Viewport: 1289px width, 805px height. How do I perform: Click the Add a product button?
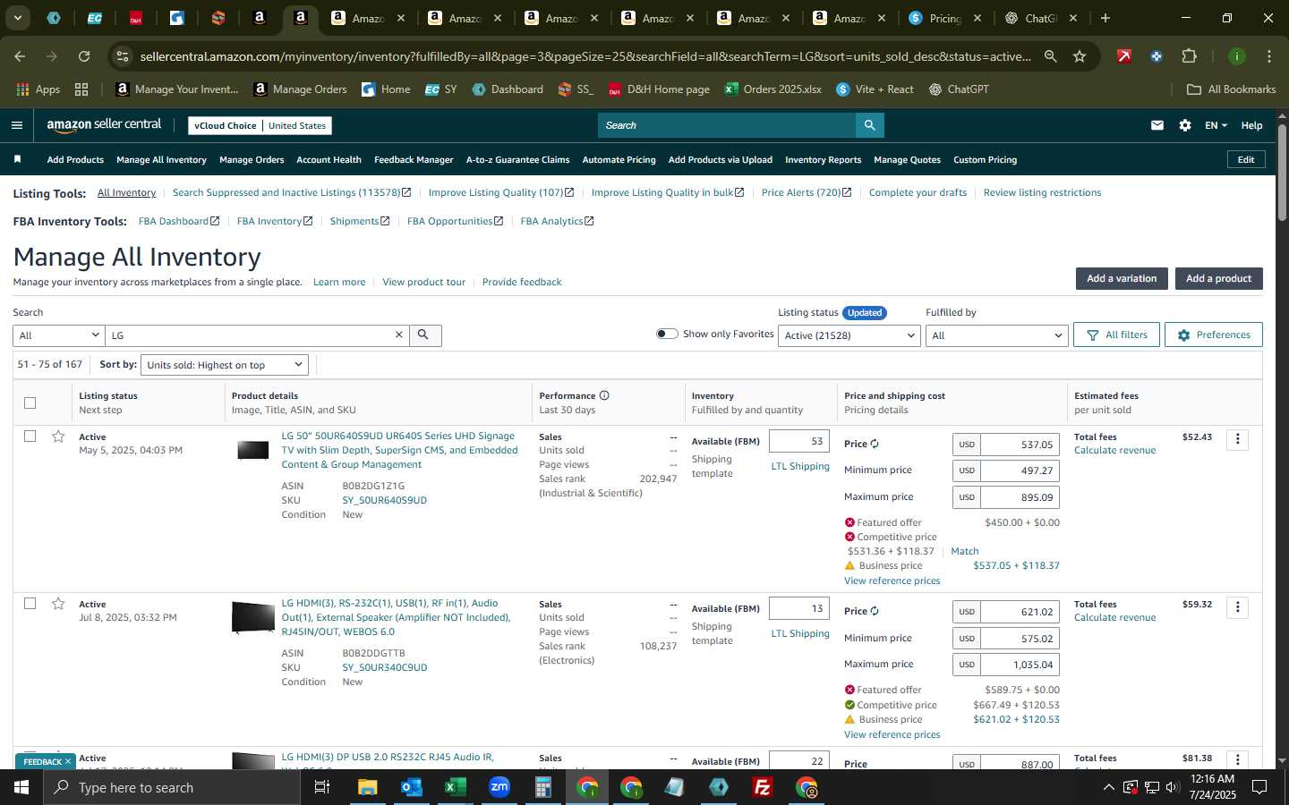pos(1218,278)
